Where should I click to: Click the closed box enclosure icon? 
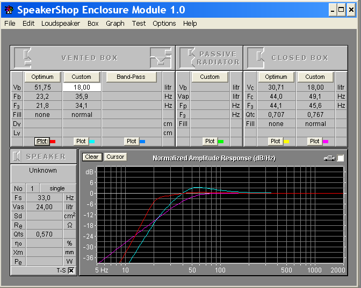pyautogui.click(x=256, y=58)
